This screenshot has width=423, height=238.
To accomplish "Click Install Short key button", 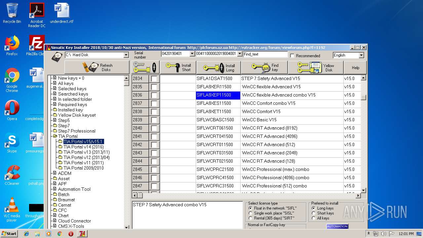I will point(178,67).
